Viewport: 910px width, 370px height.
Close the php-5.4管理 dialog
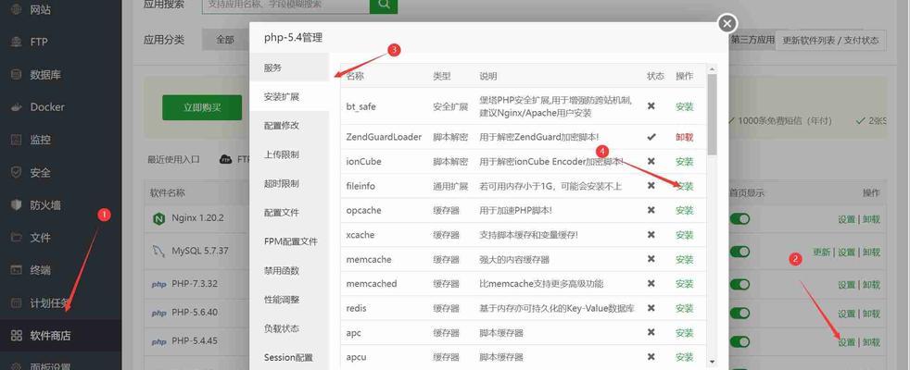coord(727,24)
